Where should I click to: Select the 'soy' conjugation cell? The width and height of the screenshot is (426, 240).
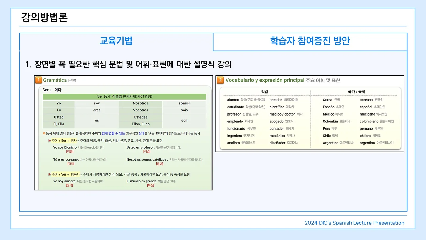pyautogui.click(x=97, y=103)
